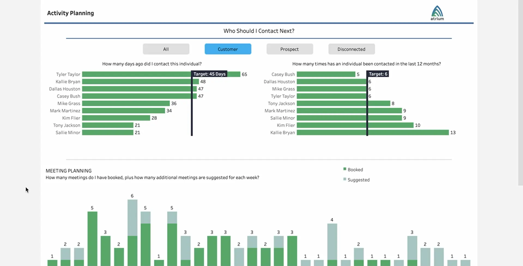
Task: Click the MEETING PLANNING section heading
Action: click(68, 171)
